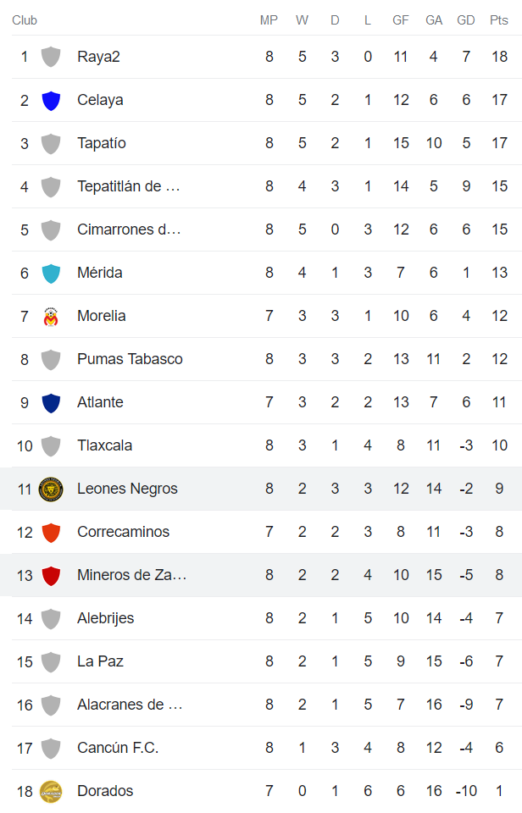This screenshot has width=522, height=813.
Task: Select the La Paz row name
Action: (100, 661)
